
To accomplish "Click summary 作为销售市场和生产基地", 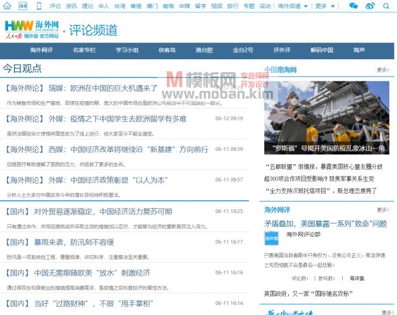I will pos(115,103).
